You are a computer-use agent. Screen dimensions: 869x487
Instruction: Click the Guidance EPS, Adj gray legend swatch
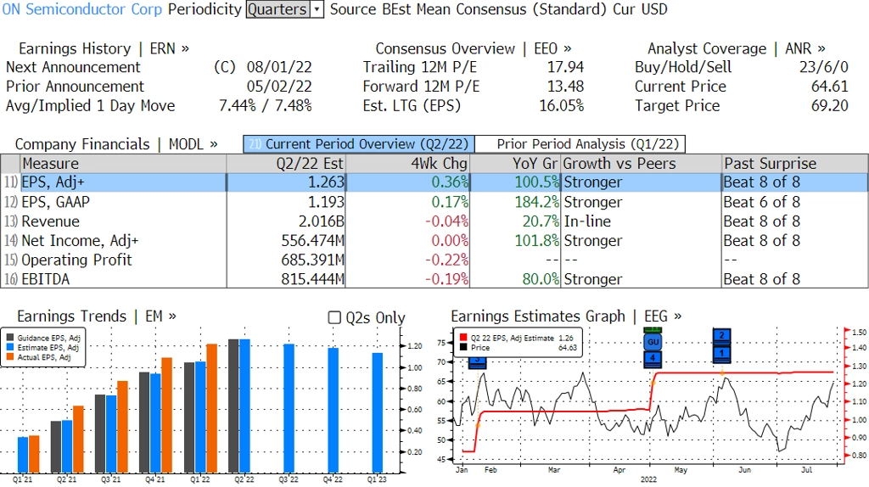10,338
